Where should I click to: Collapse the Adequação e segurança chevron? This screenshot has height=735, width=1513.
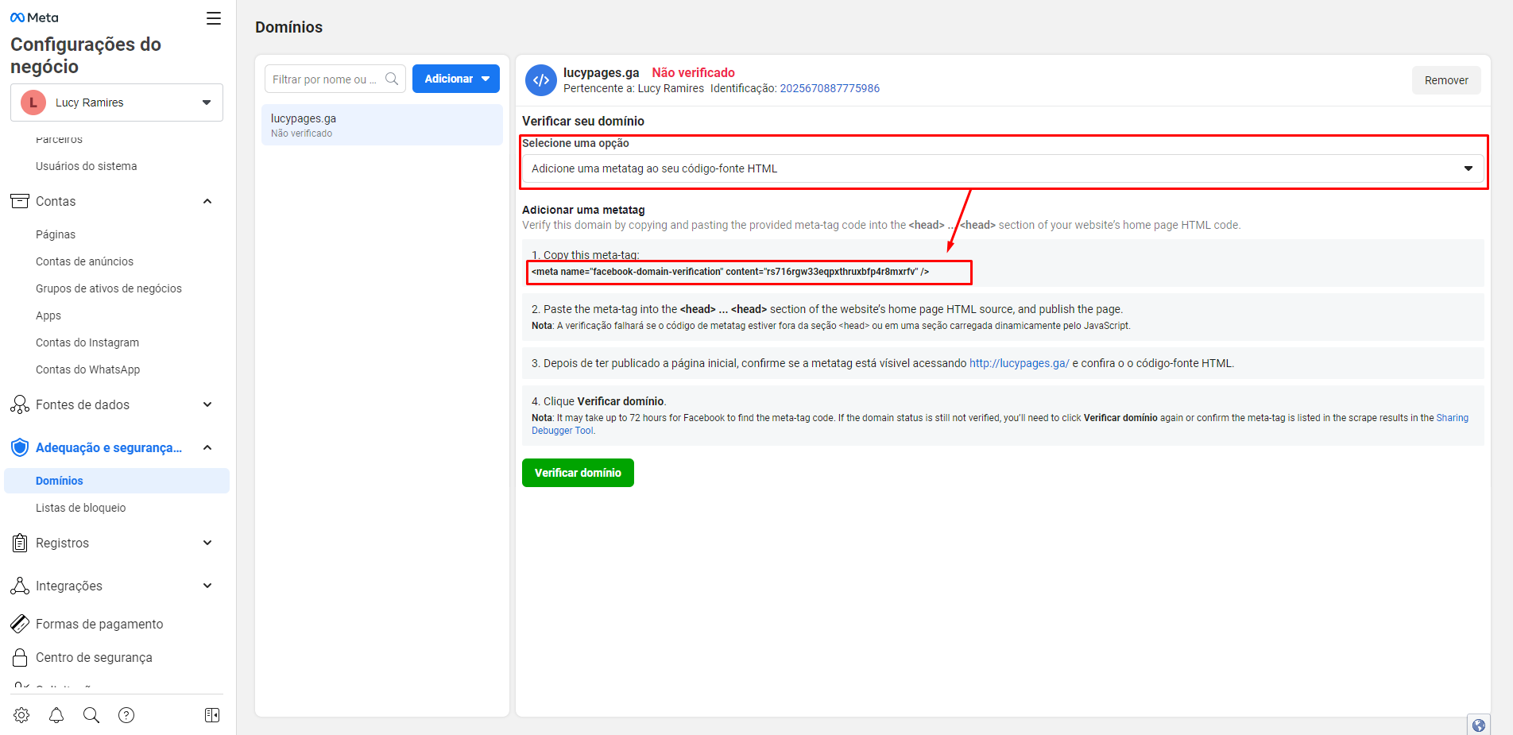point(207,447)
